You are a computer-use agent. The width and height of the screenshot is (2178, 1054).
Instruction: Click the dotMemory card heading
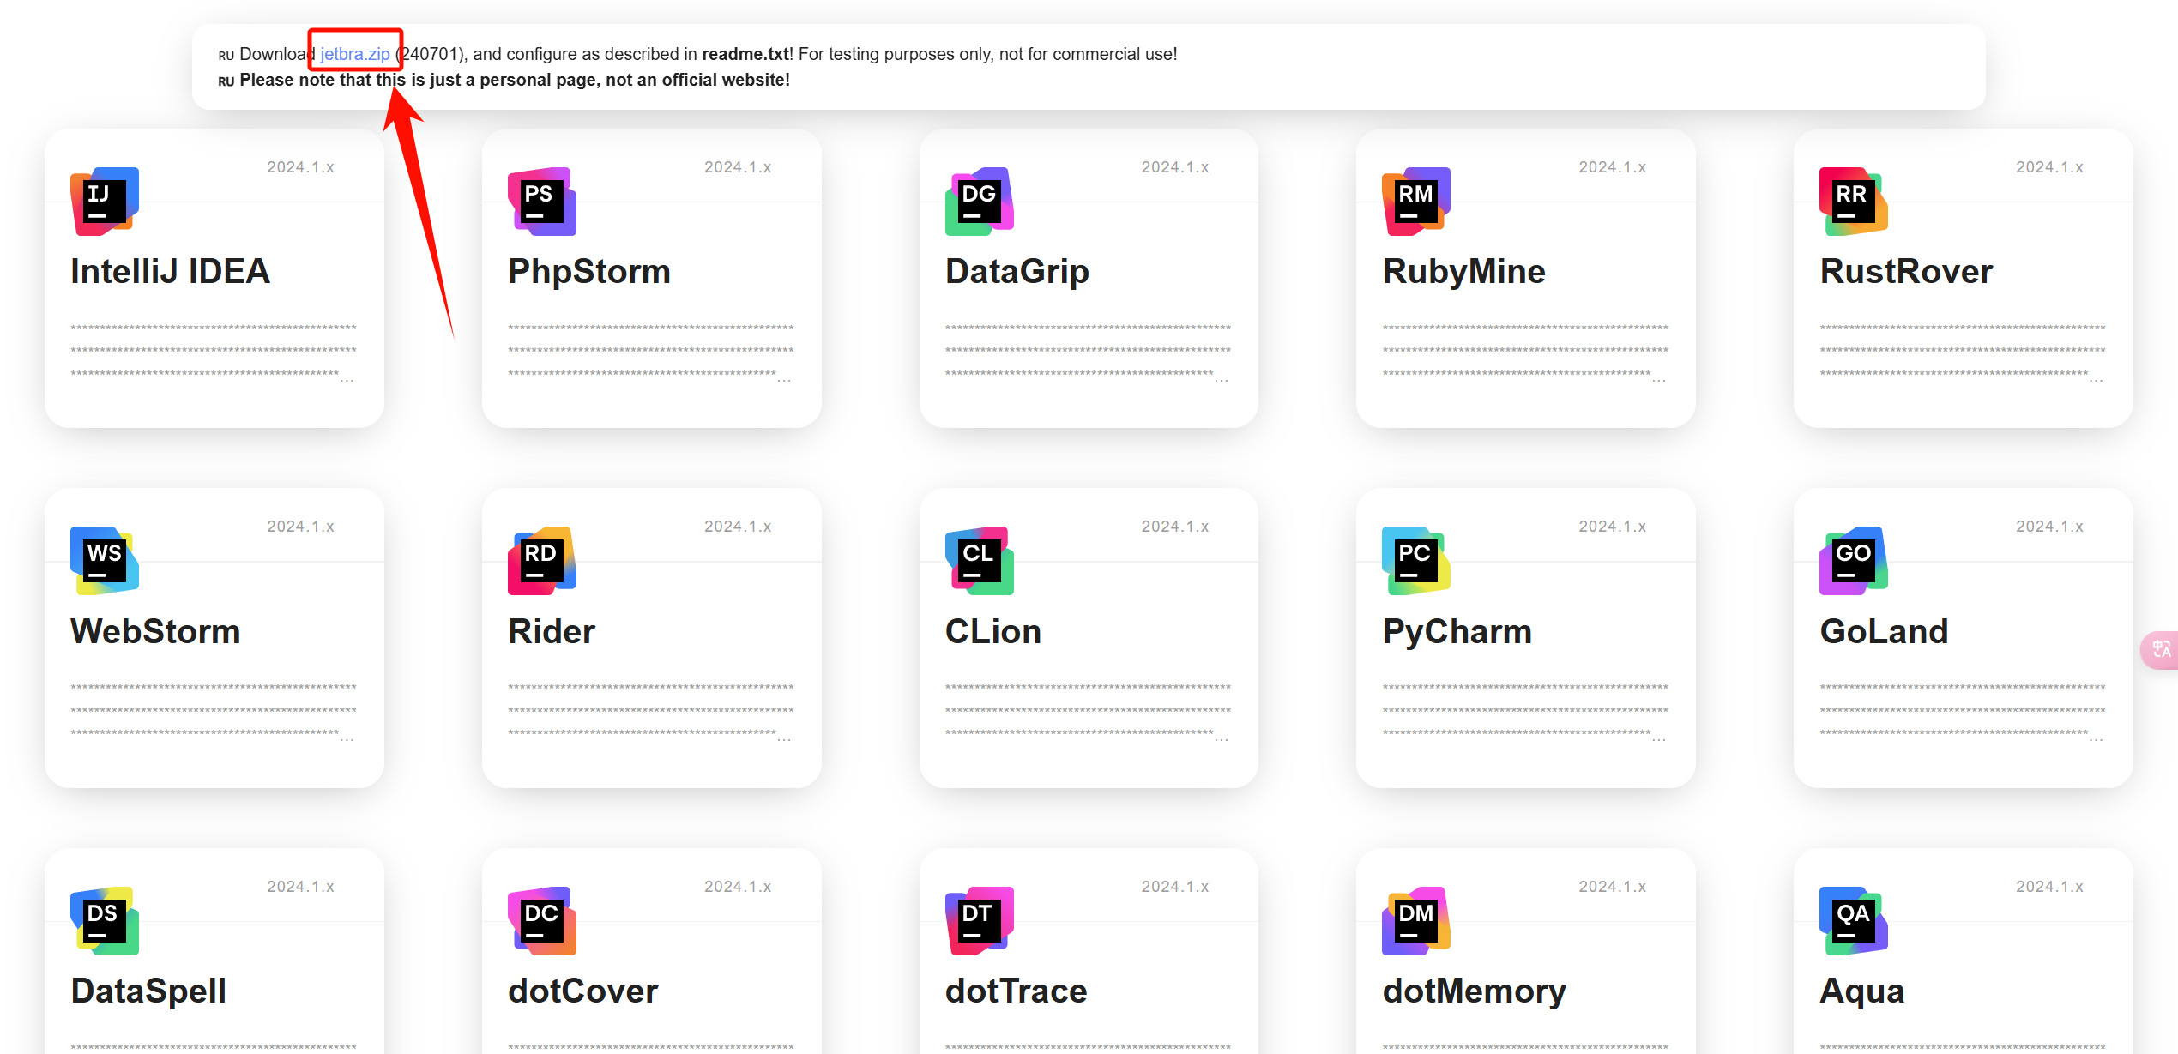1474,991
